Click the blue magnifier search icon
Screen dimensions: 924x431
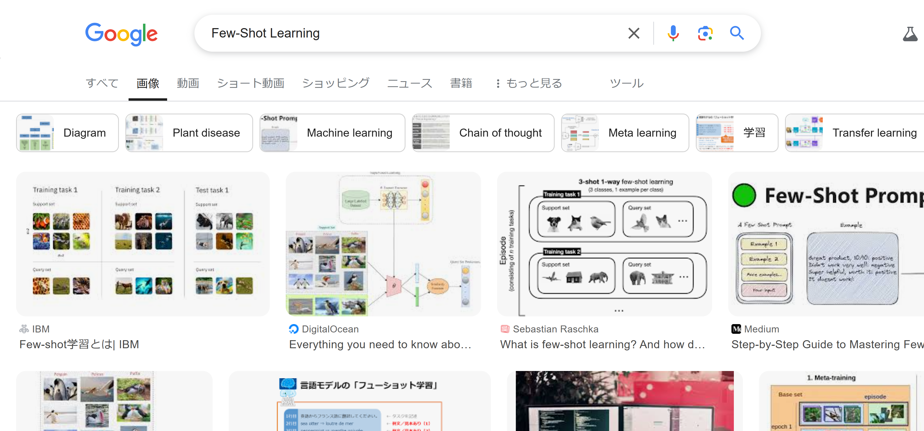pyautogui.click(x=737, y=33)
